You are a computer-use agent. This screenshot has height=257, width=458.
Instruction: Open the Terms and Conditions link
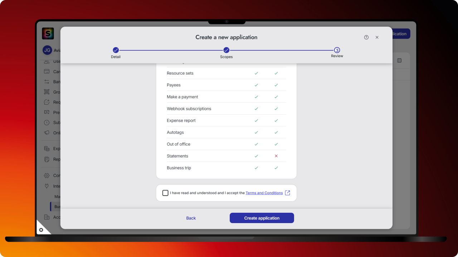pyautogui.click(x=264, y=193)
